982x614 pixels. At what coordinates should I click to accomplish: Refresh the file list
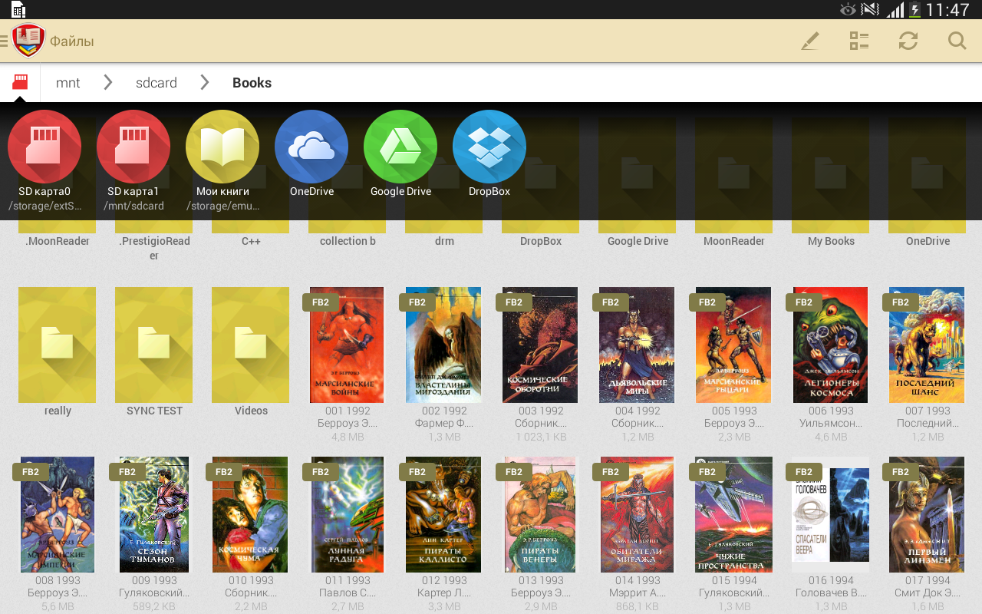coord(908,40)
